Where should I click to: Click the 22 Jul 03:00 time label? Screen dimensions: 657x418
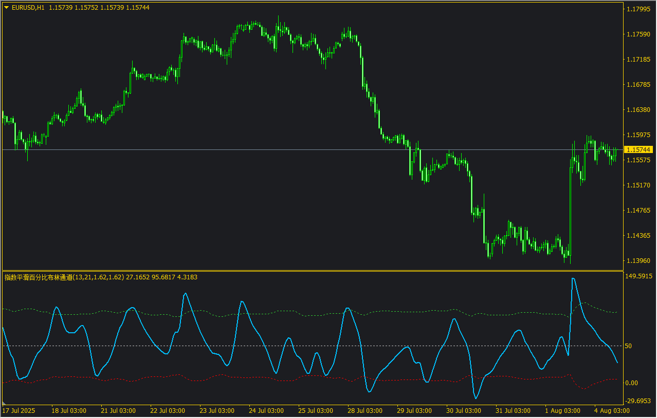[x=168, y=411]
